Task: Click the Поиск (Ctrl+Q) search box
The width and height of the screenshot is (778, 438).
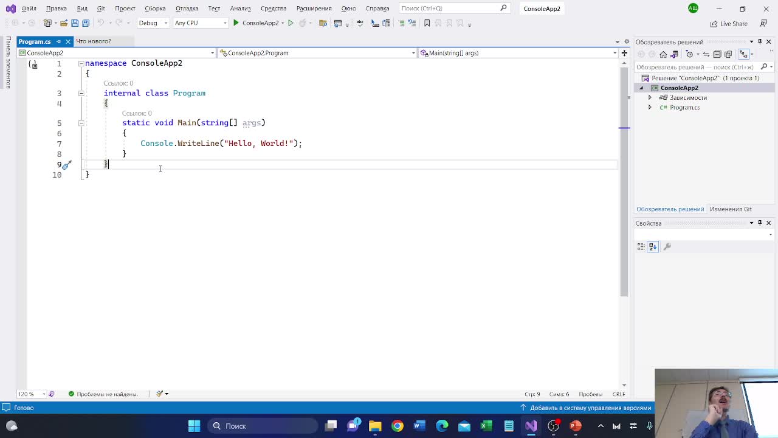Action: tap(454, 9)
